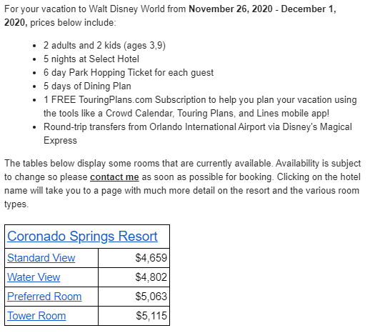Screen dimensions: 370x333
Task: Open the Coronado Springs Resort link
Action: coord(82,237)
